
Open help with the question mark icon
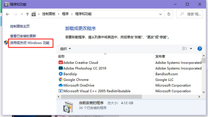coord(200,49)
